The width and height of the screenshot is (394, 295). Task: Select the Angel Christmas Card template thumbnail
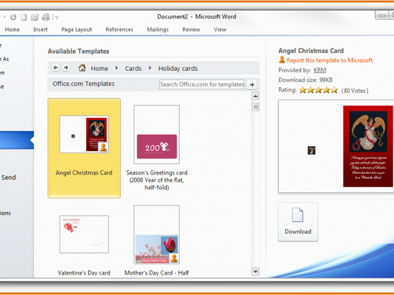84,148
